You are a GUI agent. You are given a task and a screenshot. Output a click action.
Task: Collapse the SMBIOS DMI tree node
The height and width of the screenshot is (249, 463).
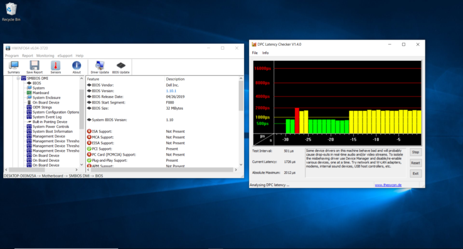(18, 78)
